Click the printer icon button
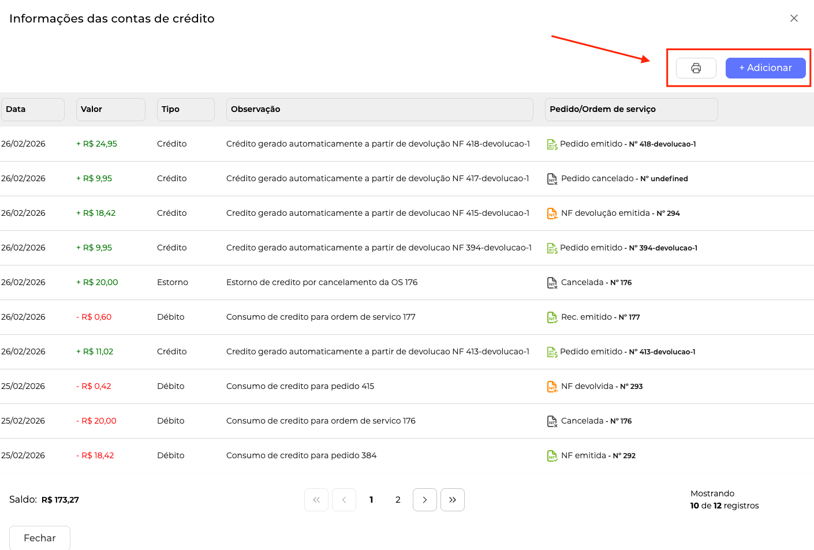The image size is (814, 550). [696, 68]
